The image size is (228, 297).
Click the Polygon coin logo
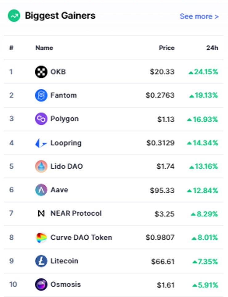click(41, 119)
